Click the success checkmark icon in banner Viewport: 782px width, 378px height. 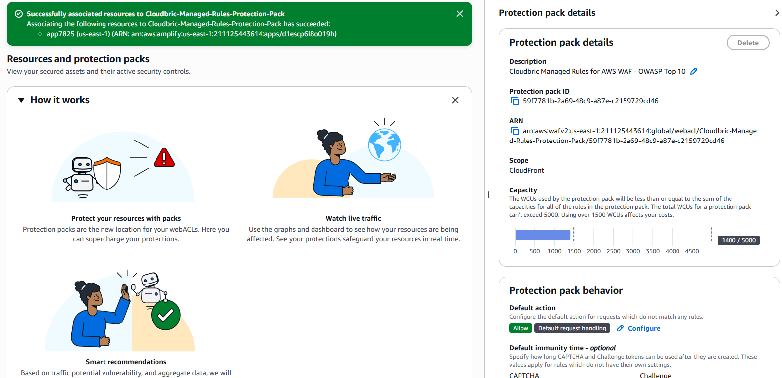click(19, 14)
